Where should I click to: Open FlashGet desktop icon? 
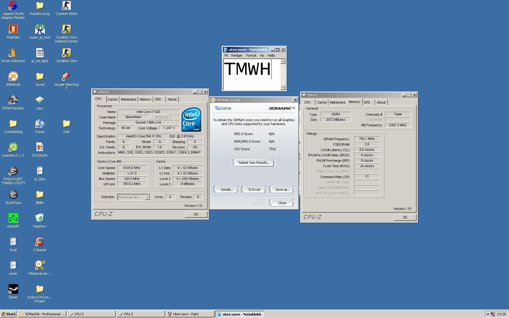click(13, 32)
